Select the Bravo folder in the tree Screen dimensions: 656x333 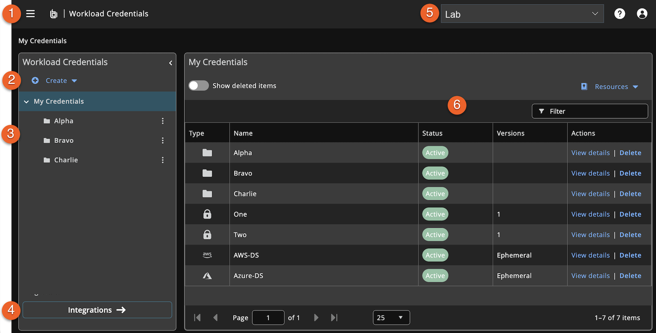click(x=64, y=140)
